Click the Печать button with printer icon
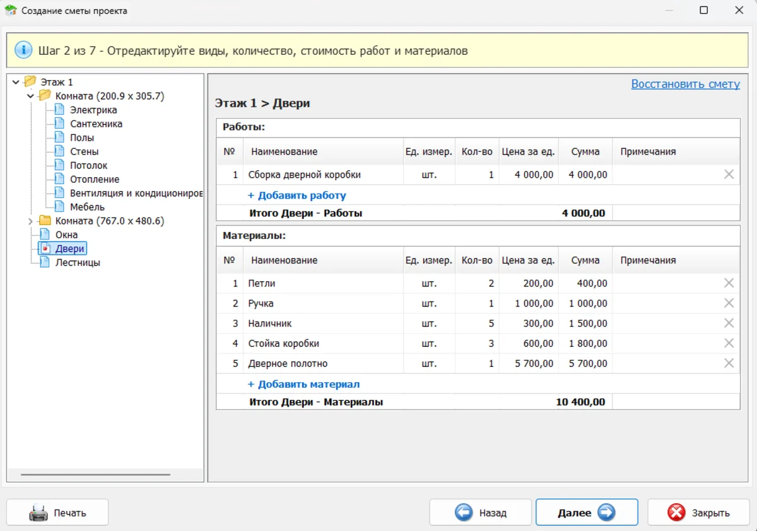Viewport: 757px width, 531px height. click(x=57, y=513)
